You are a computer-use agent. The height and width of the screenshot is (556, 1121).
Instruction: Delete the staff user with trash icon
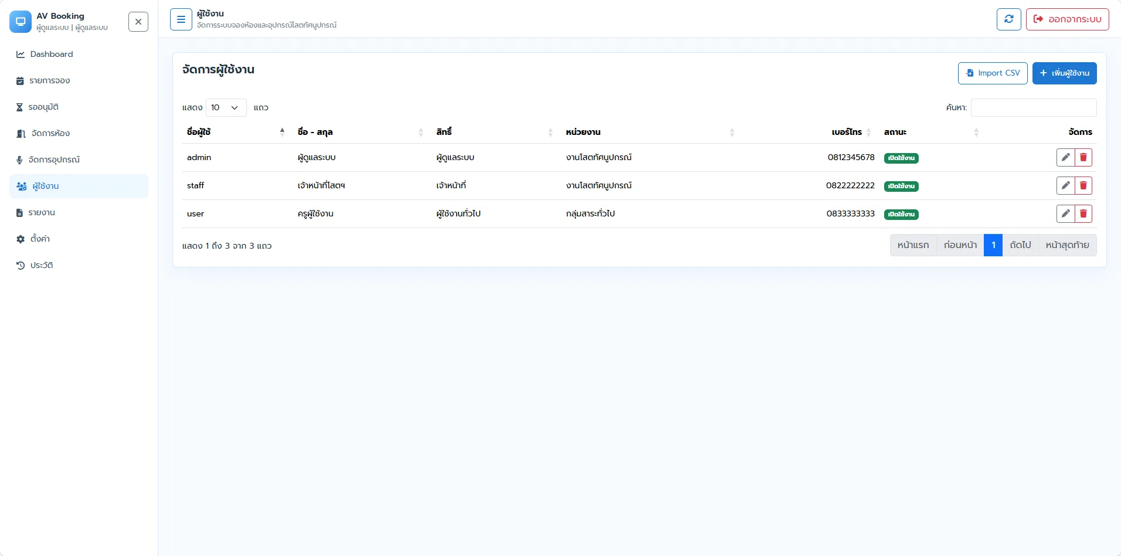coord(1083,185)
